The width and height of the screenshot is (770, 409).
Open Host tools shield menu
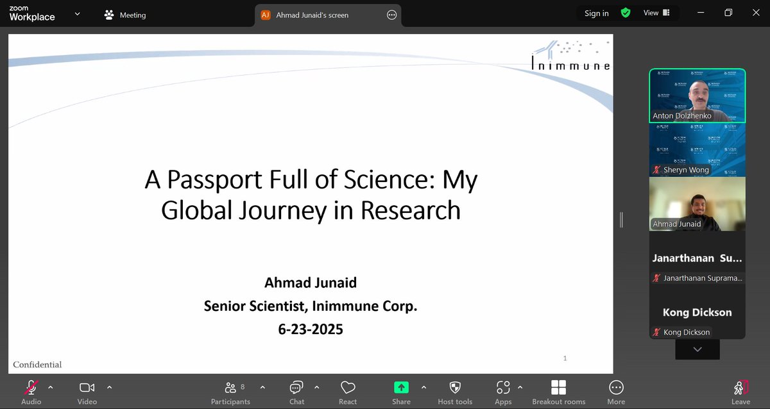click(x=455, y=392)
